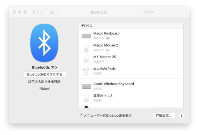The image size is (198, 135).
Task: Click the Bluetooth: オン status label
Action: [x=45, y=67]
